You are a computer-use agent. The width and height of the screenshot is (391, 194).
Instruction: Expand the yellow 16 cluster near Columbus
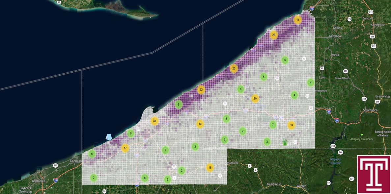tap(210, 168)
